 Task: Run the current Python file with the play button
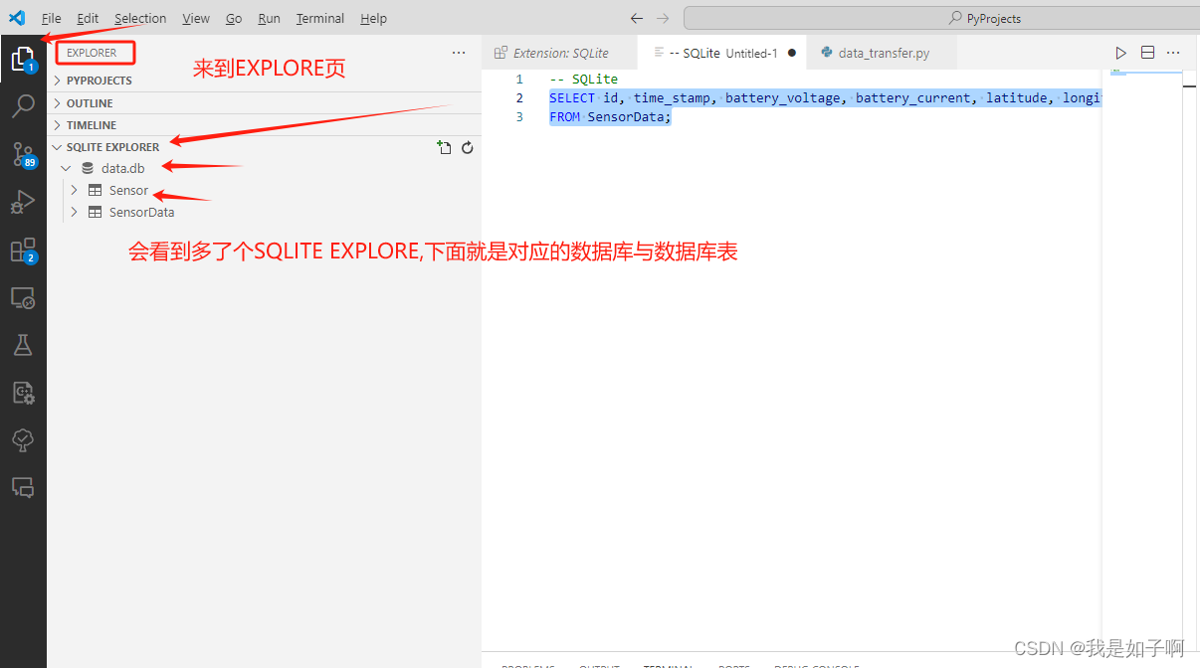tap(1120, 52)
